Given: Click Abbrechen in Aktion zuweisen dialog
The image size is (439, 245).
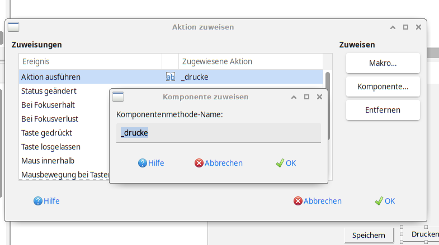Looking at the screenshot, I should (x=318, y=201).
